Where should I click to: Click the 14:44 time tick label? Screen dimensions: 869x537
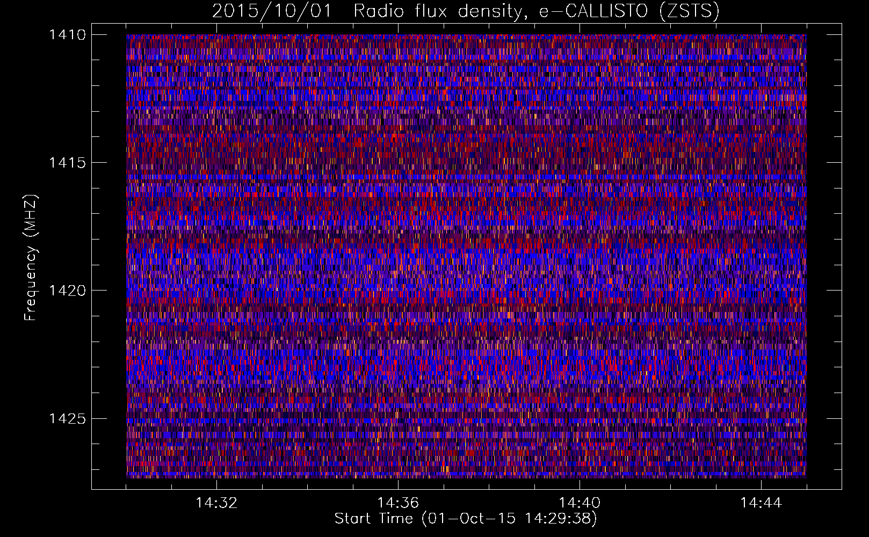(x=761, y=503)
